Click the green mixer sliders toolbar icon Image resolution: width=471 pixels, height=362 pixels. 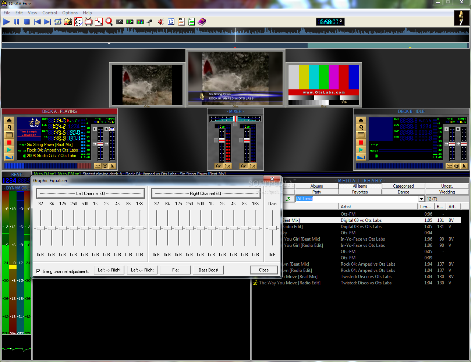coord(130,22)
